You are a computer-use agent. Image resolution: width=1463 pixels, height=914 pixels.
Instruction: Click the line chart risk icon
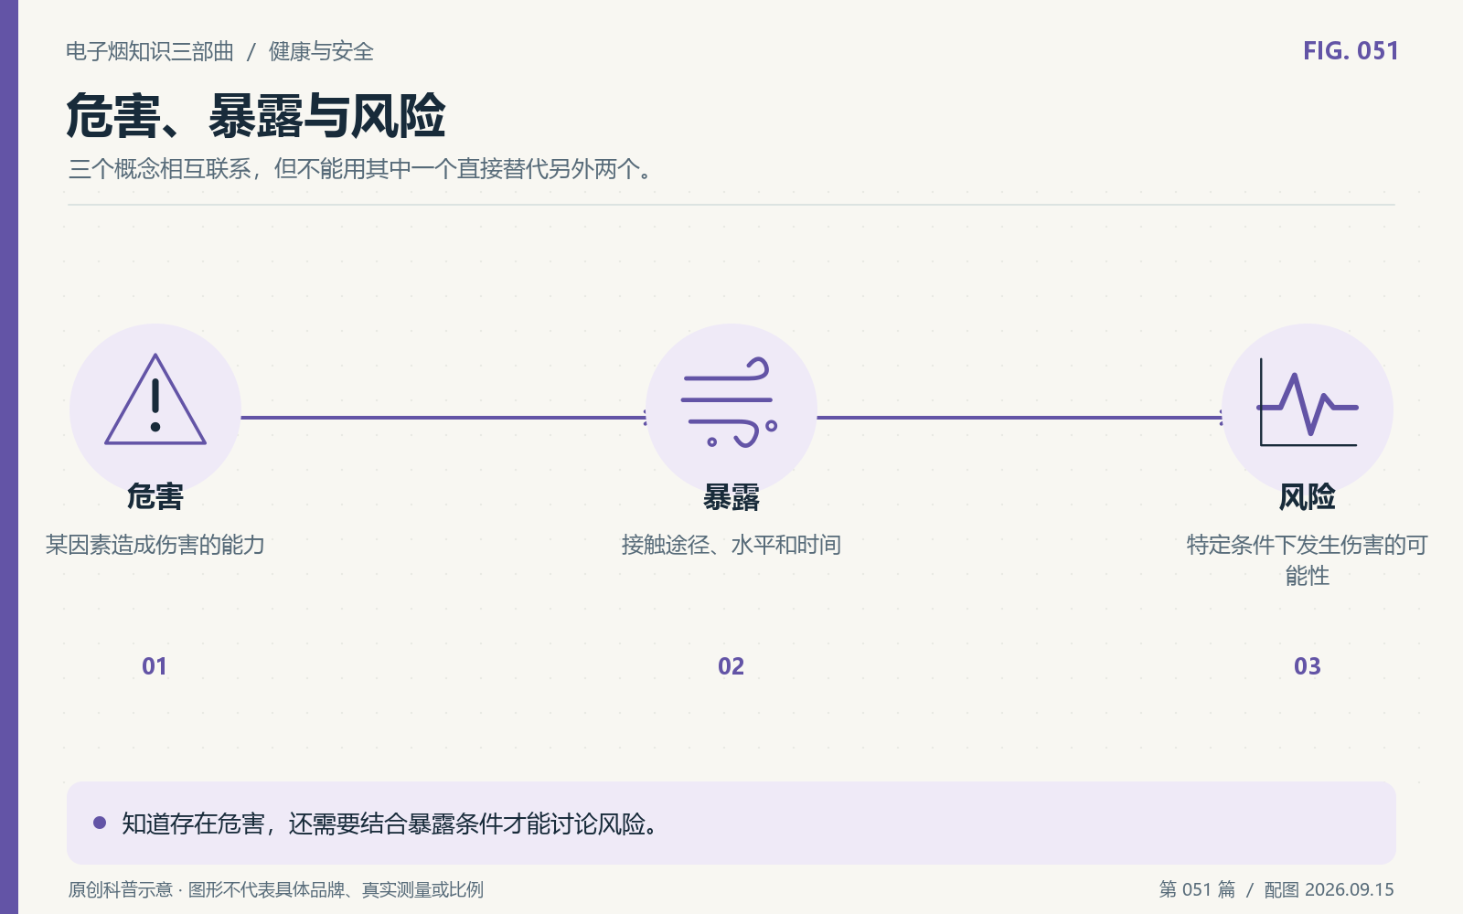tap(1308, 402)
